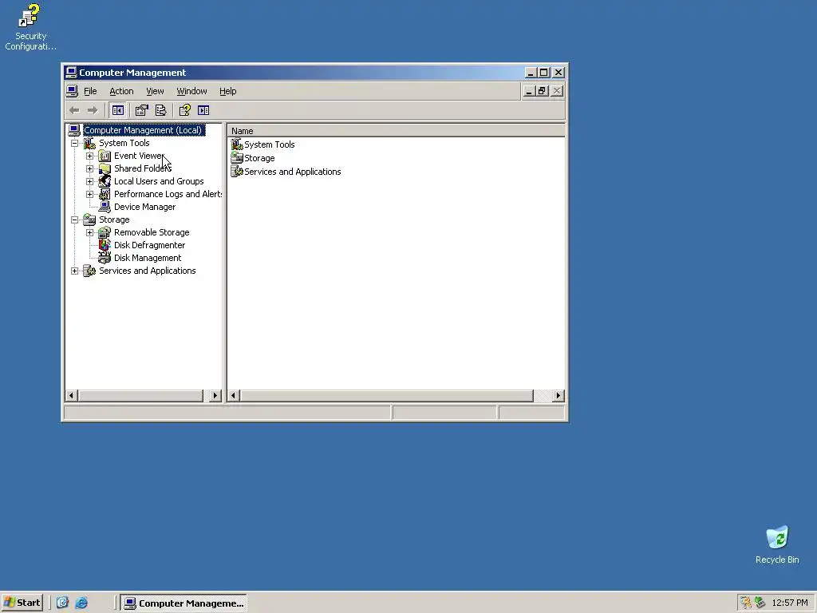The image size is (817, 613).
Task: Expand Local Users and Groups node
Action: click(89, 181)
